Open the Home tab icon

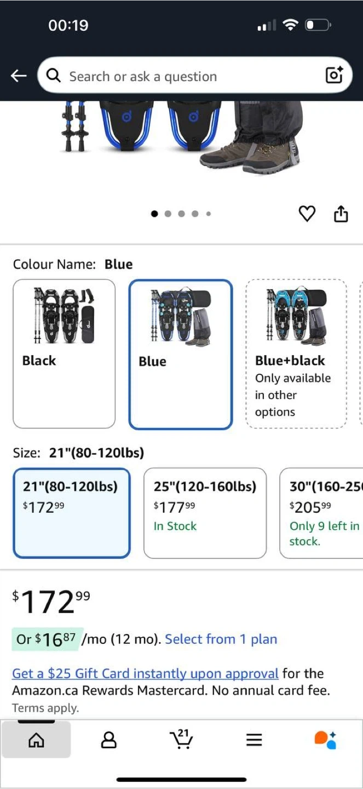coord(36,740)
